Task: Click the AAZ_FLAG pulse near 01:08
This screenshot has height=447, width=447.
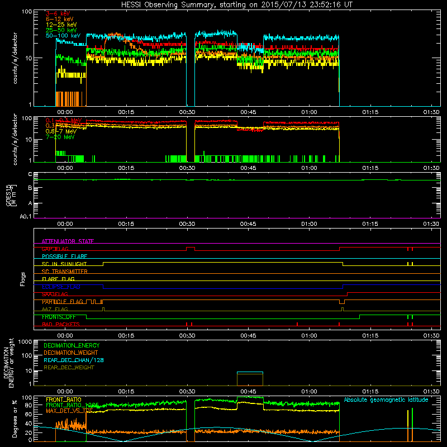Action: click(x=343, y=309)
